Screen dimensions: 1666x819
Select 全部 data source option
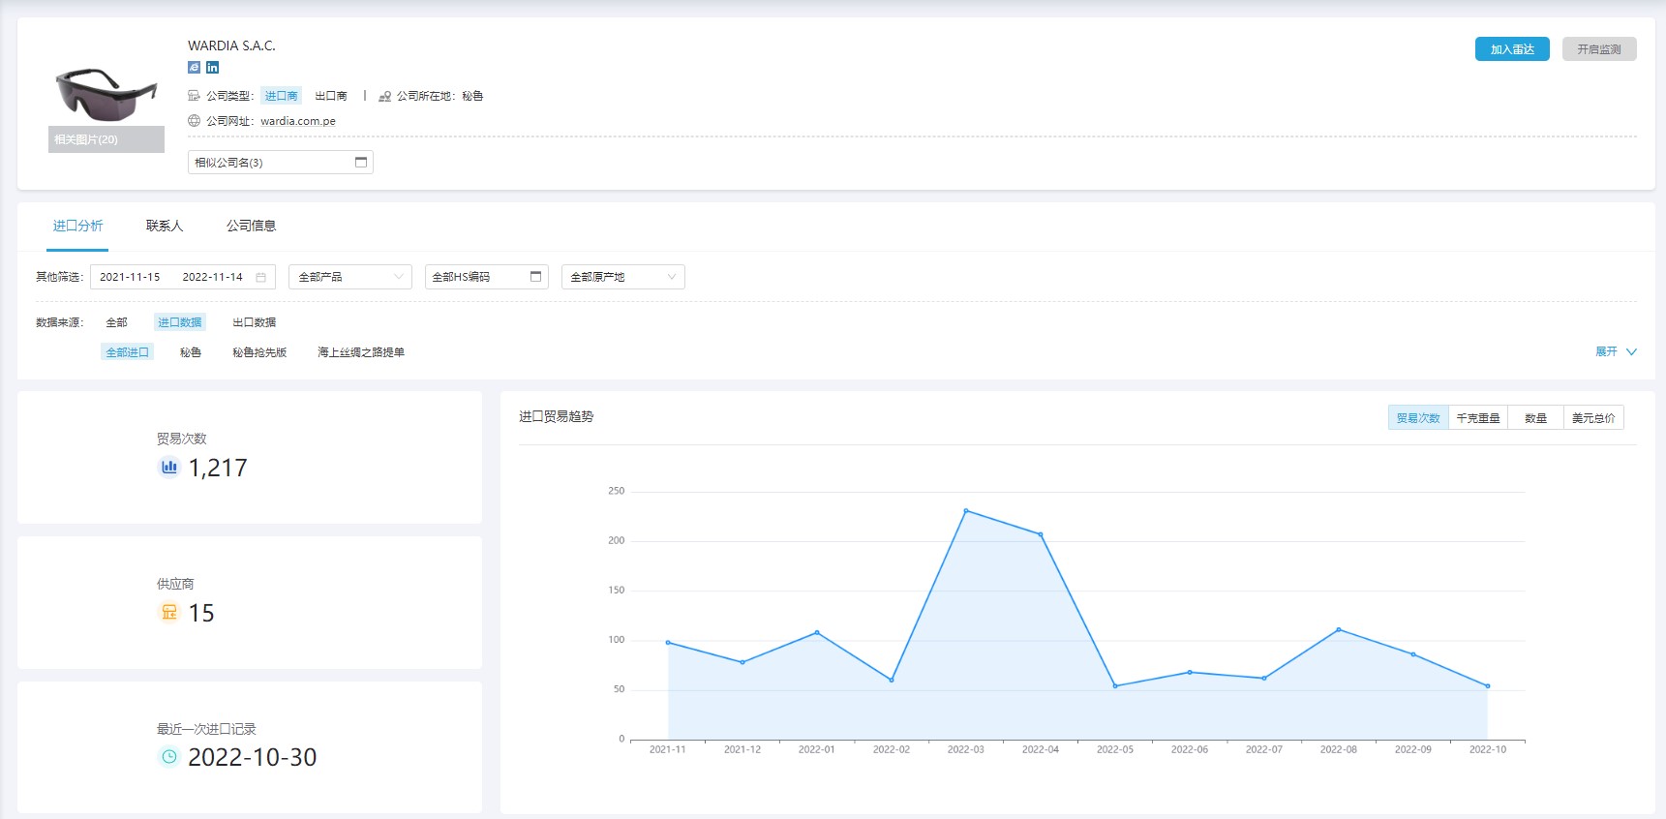pos(116,322)
